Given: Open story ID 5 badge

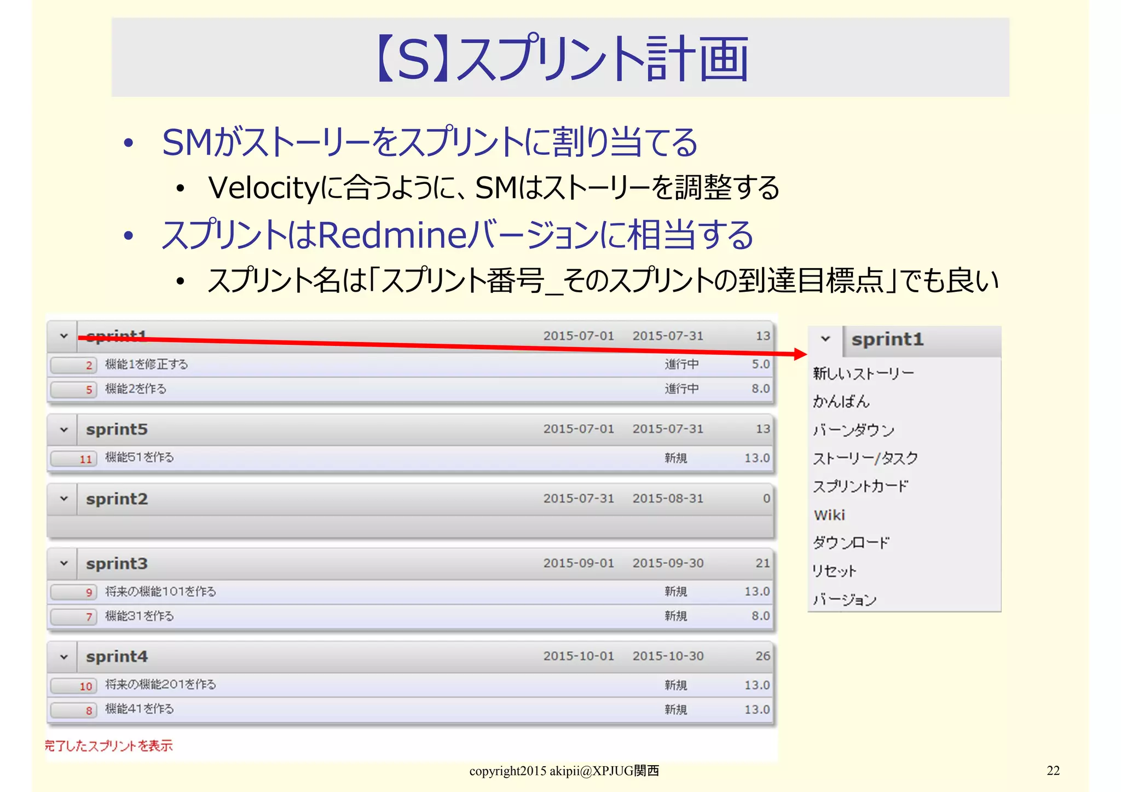Looking at the screenshot, I should 74,389.
